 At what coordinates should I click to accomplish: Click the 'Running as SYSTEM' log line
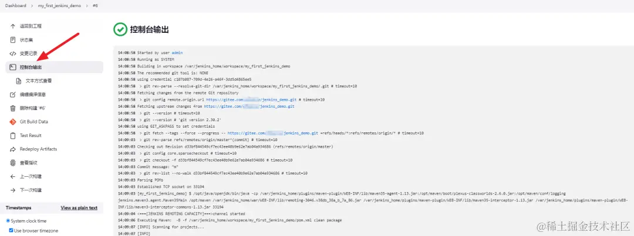(x=146, y=59)
